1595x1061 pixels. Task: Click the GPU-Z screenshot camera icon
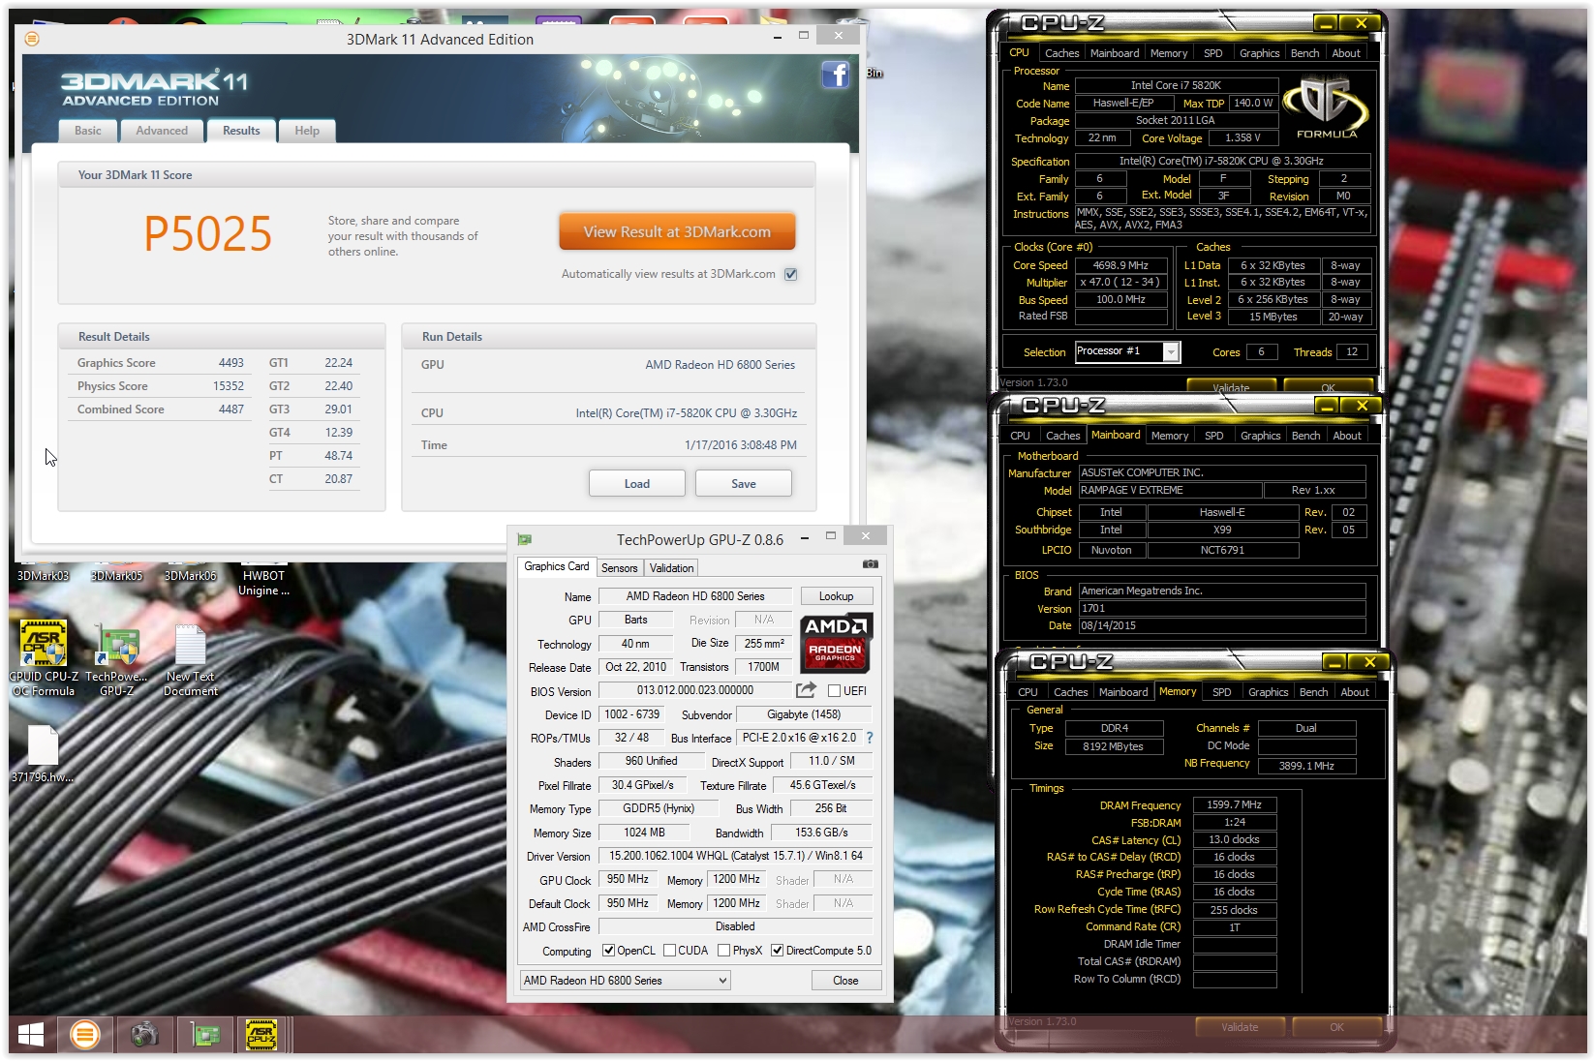pos(871,564)
